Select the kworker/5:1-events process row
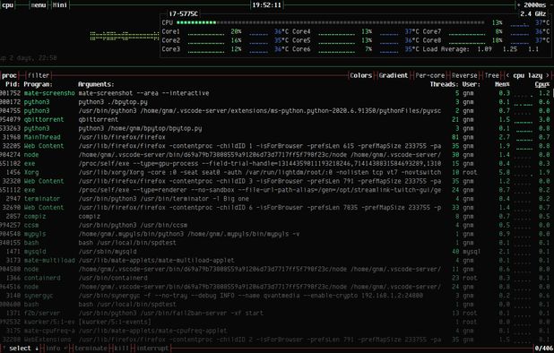 [275, 322]
